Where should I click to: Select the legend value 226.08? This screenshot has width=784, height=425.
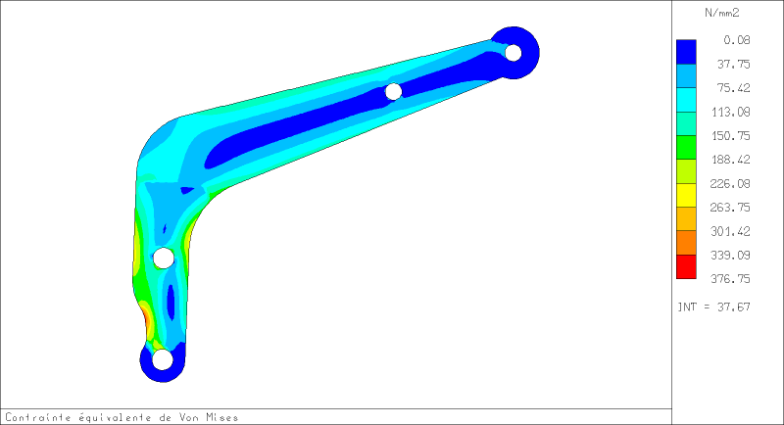(x=730, y=184)
